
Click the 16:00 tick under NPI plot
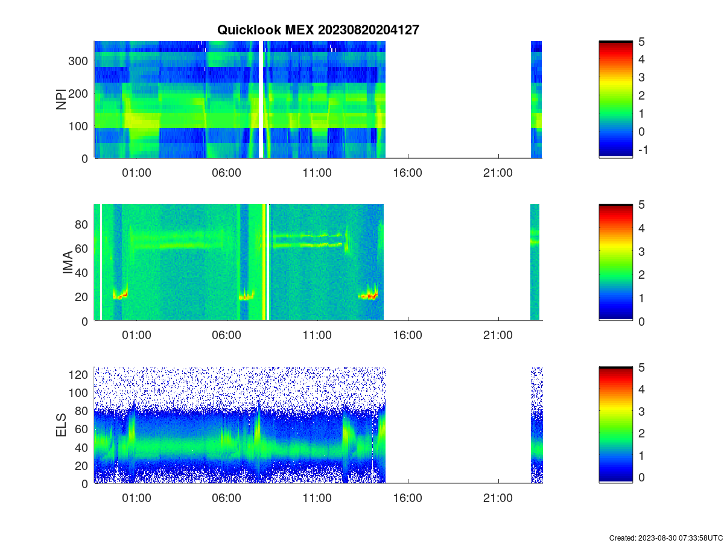408,173
